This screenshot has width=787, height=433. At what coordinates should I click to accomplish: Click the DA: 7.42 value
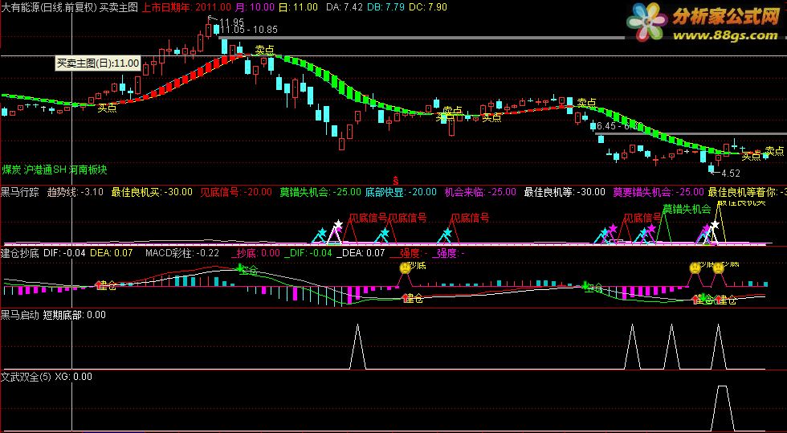click(345, 7)
